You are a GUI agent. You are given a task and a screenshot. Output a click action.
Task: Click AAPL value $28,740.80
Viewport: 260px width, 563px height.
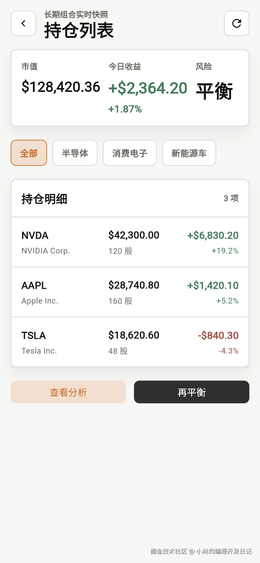pos(134,285)
